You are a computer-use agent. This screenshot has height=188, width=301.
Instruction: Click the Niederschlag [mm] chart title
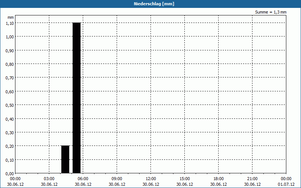coord(154,4)
